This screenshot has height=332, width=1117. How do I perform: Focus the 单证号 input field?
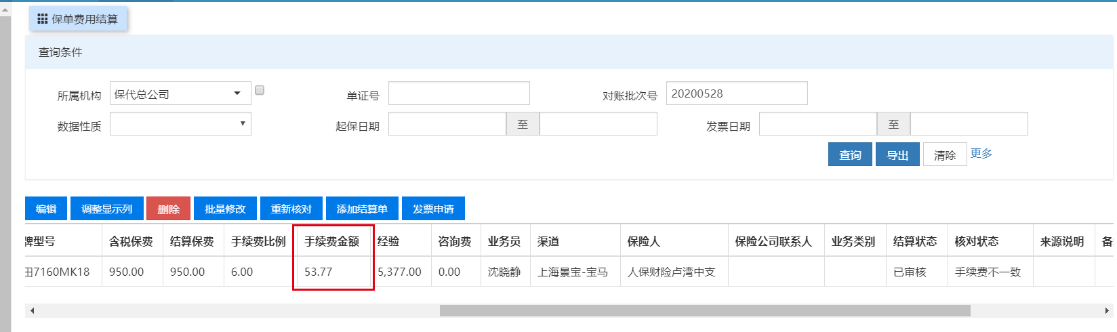coord(459,94)
